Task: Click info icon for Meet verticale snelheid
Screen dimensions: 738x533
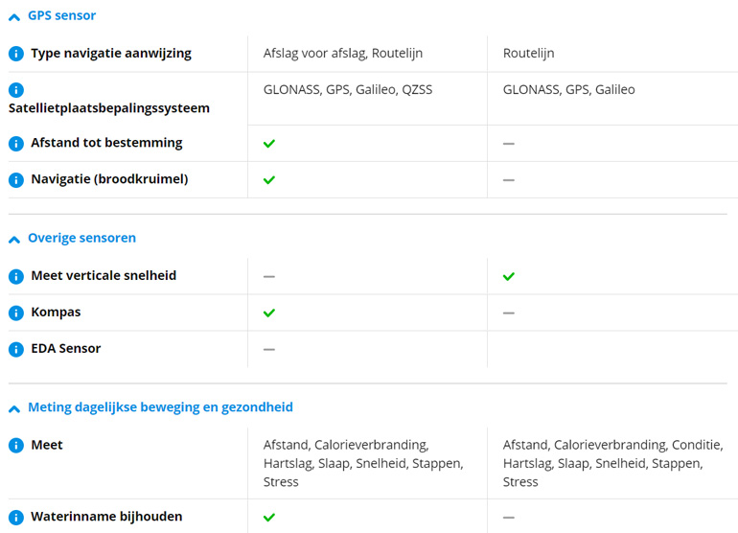Action: [x=16, y=276]
